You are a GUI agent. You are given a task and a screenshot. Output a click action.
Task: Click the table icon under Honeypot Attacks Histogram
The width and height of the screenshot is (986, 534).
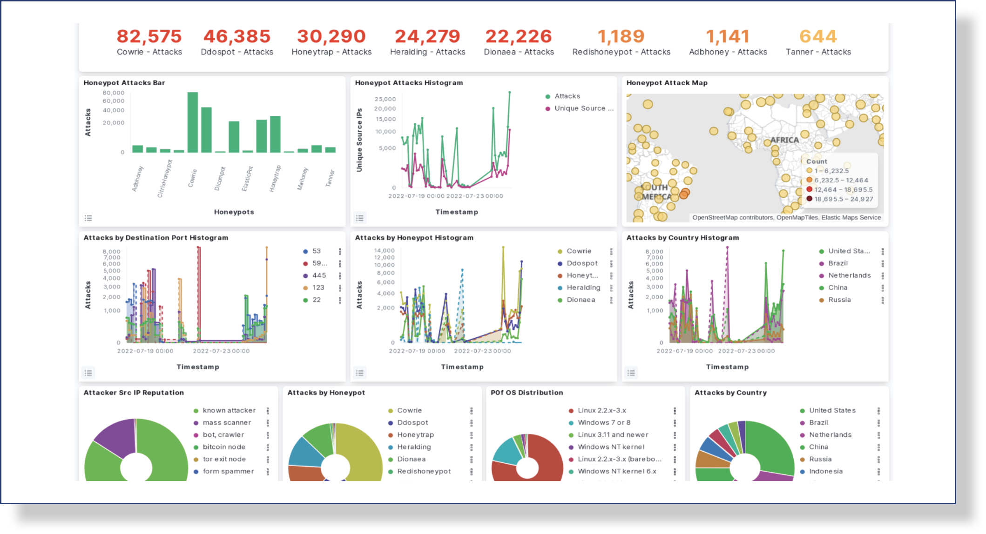pos(359,218)
